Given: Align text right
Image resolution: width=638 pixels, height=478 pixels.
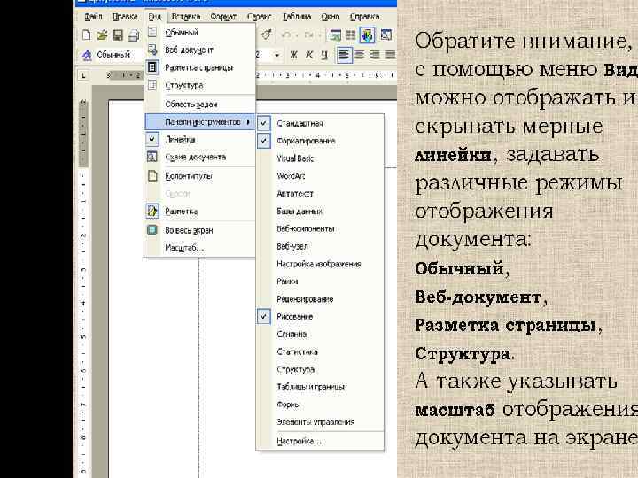Looking at the screenshot, I should point(374,55).
